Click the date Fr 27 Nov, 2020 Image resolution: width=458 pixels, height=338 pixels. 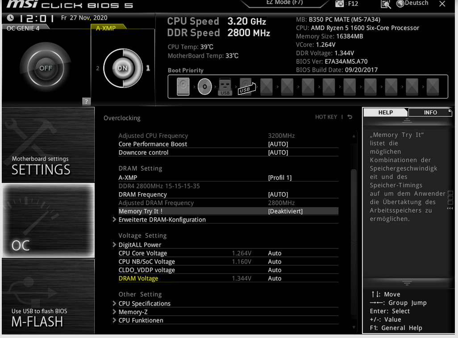[x=84, y=18]
